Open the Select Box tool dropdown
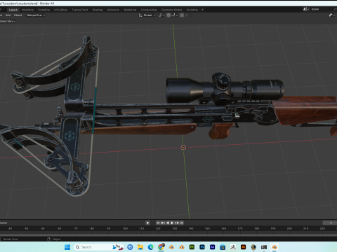The image size is (337, 252). click(x=8, y=21)
